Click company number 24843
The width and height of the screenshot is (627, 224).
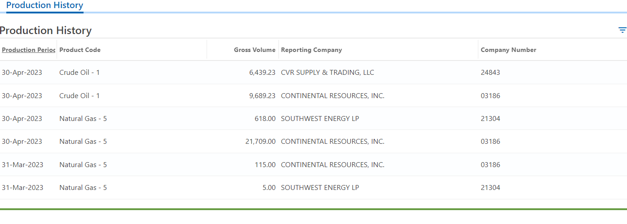point(490,73)
